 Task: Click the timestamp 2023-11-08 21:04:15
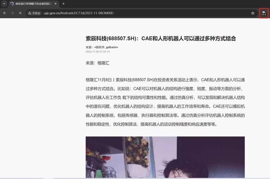98,52
